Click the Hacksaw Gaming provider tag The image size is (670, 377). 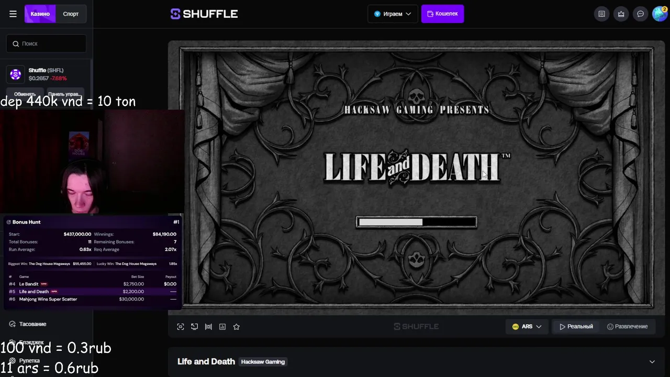tap(263, 362)
